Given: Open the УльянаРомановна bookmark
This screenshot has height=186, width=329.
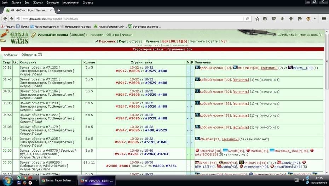Looking at the screenshot, I should coord(110,27).
